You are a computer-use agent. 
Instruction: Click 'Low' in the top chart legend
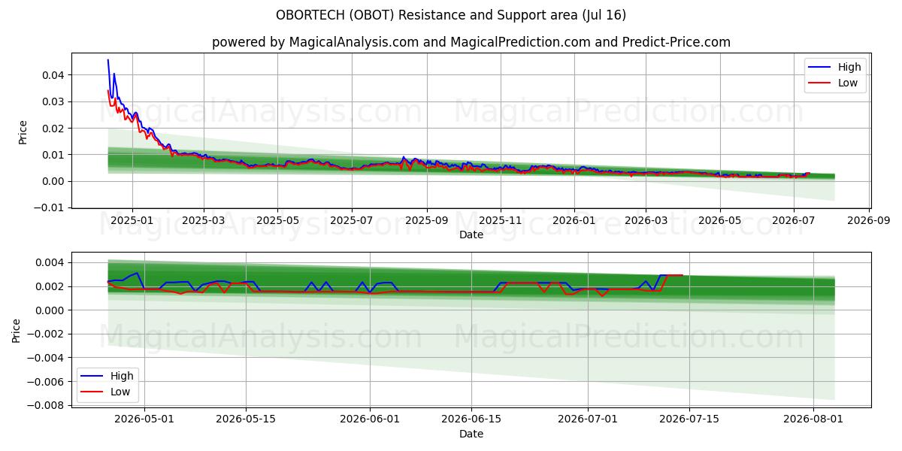pyautogui.click(x=848, y=83)
